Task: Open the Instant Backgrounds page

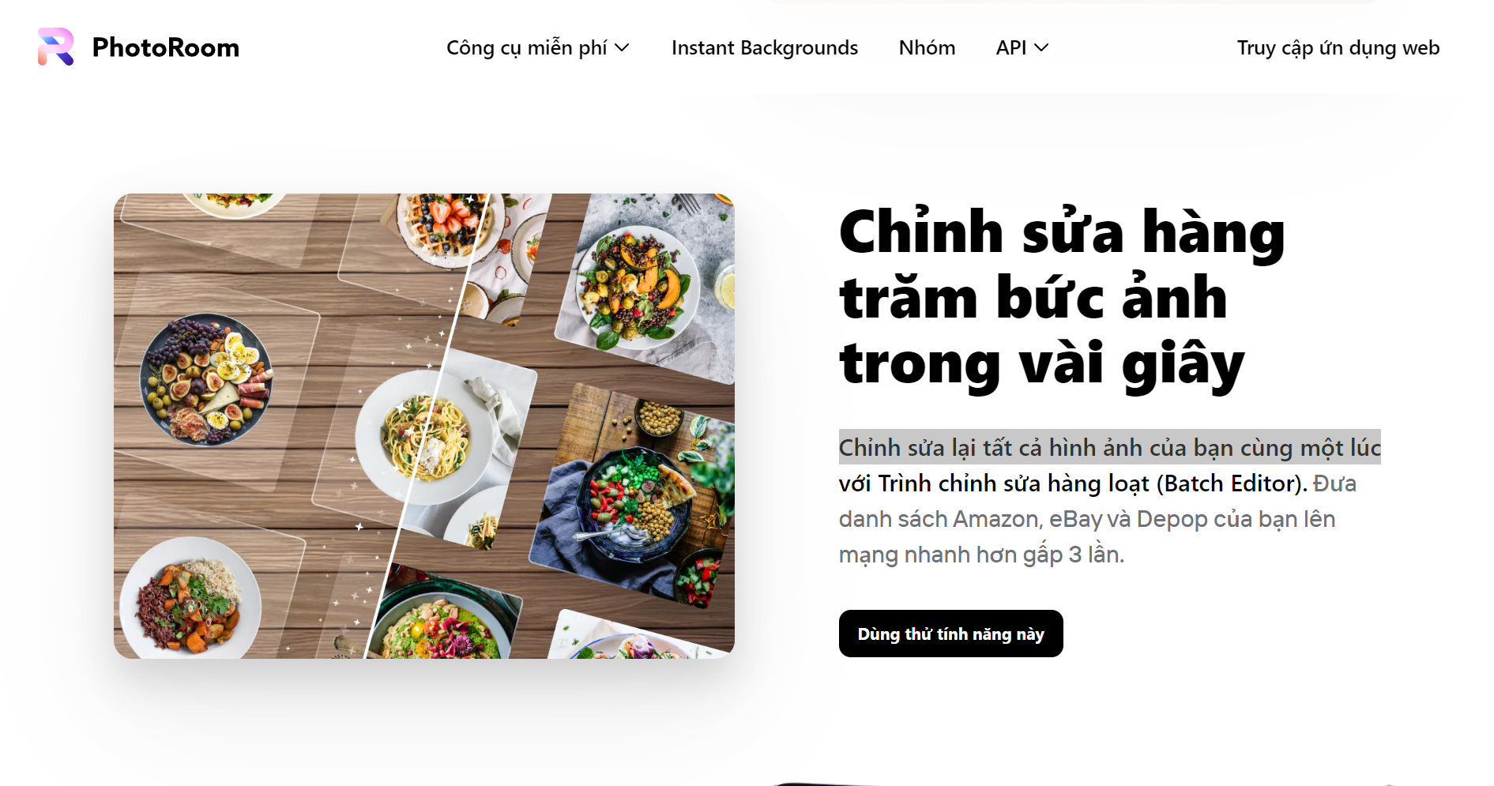Action: [764, 48]
